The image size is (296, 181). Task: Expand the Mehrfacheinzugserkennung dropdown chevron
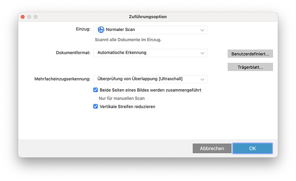202,79
